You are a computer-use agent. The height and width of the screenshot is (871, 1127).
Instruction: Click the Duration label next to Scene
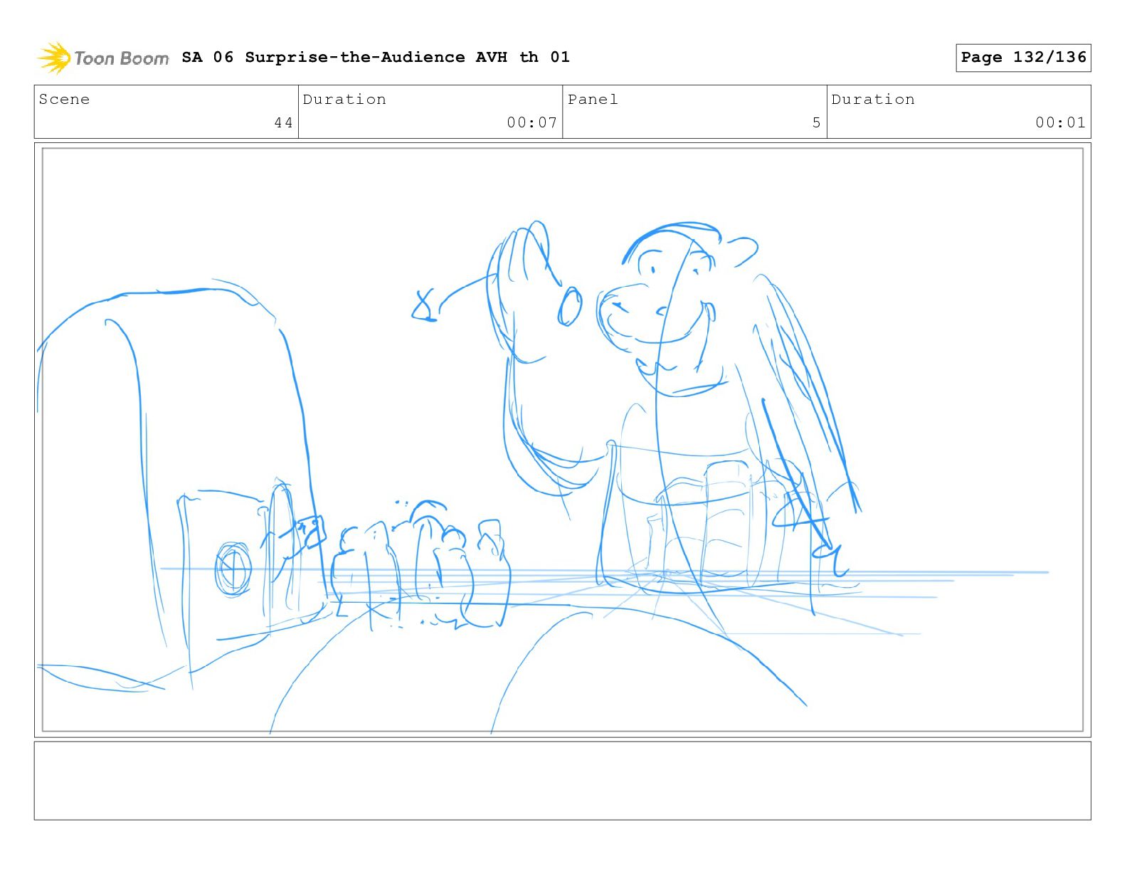[344, 100]
